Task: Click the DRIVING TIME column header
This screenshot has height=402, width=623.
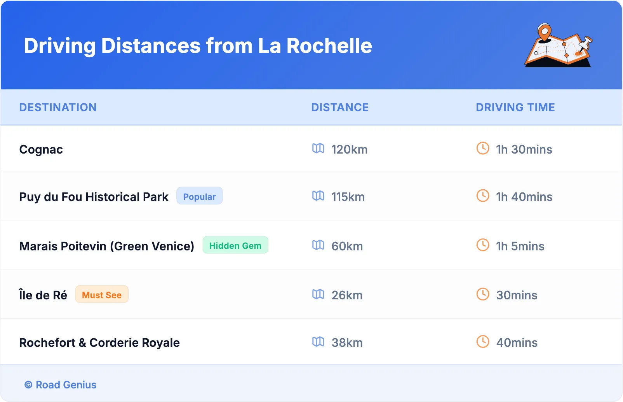Action: point(515,107)
